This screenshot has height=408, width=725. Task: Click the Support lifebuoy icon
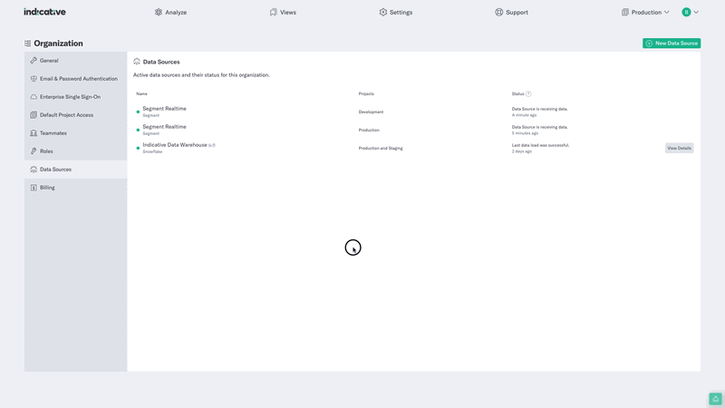pos(499,12)
